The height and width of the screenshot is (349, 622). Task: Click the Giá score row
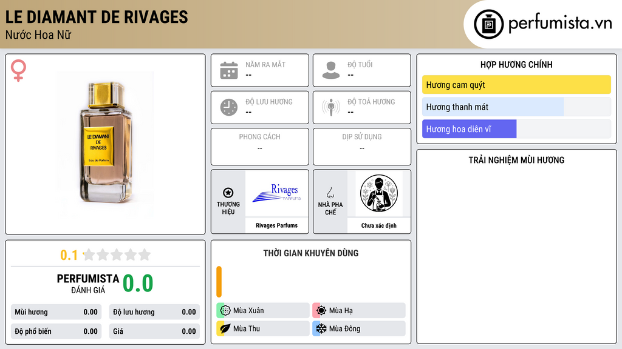154,331
